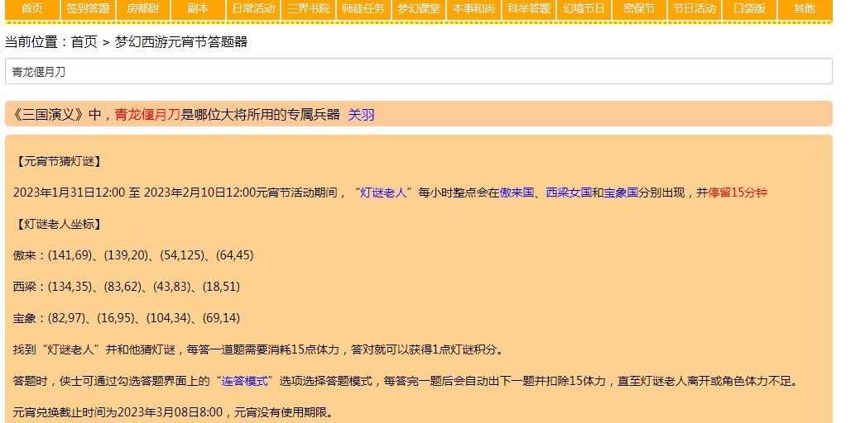Select the 梦幻课堂 tab
The height and width of the screenshot is (423, 865).
point(419,9)
